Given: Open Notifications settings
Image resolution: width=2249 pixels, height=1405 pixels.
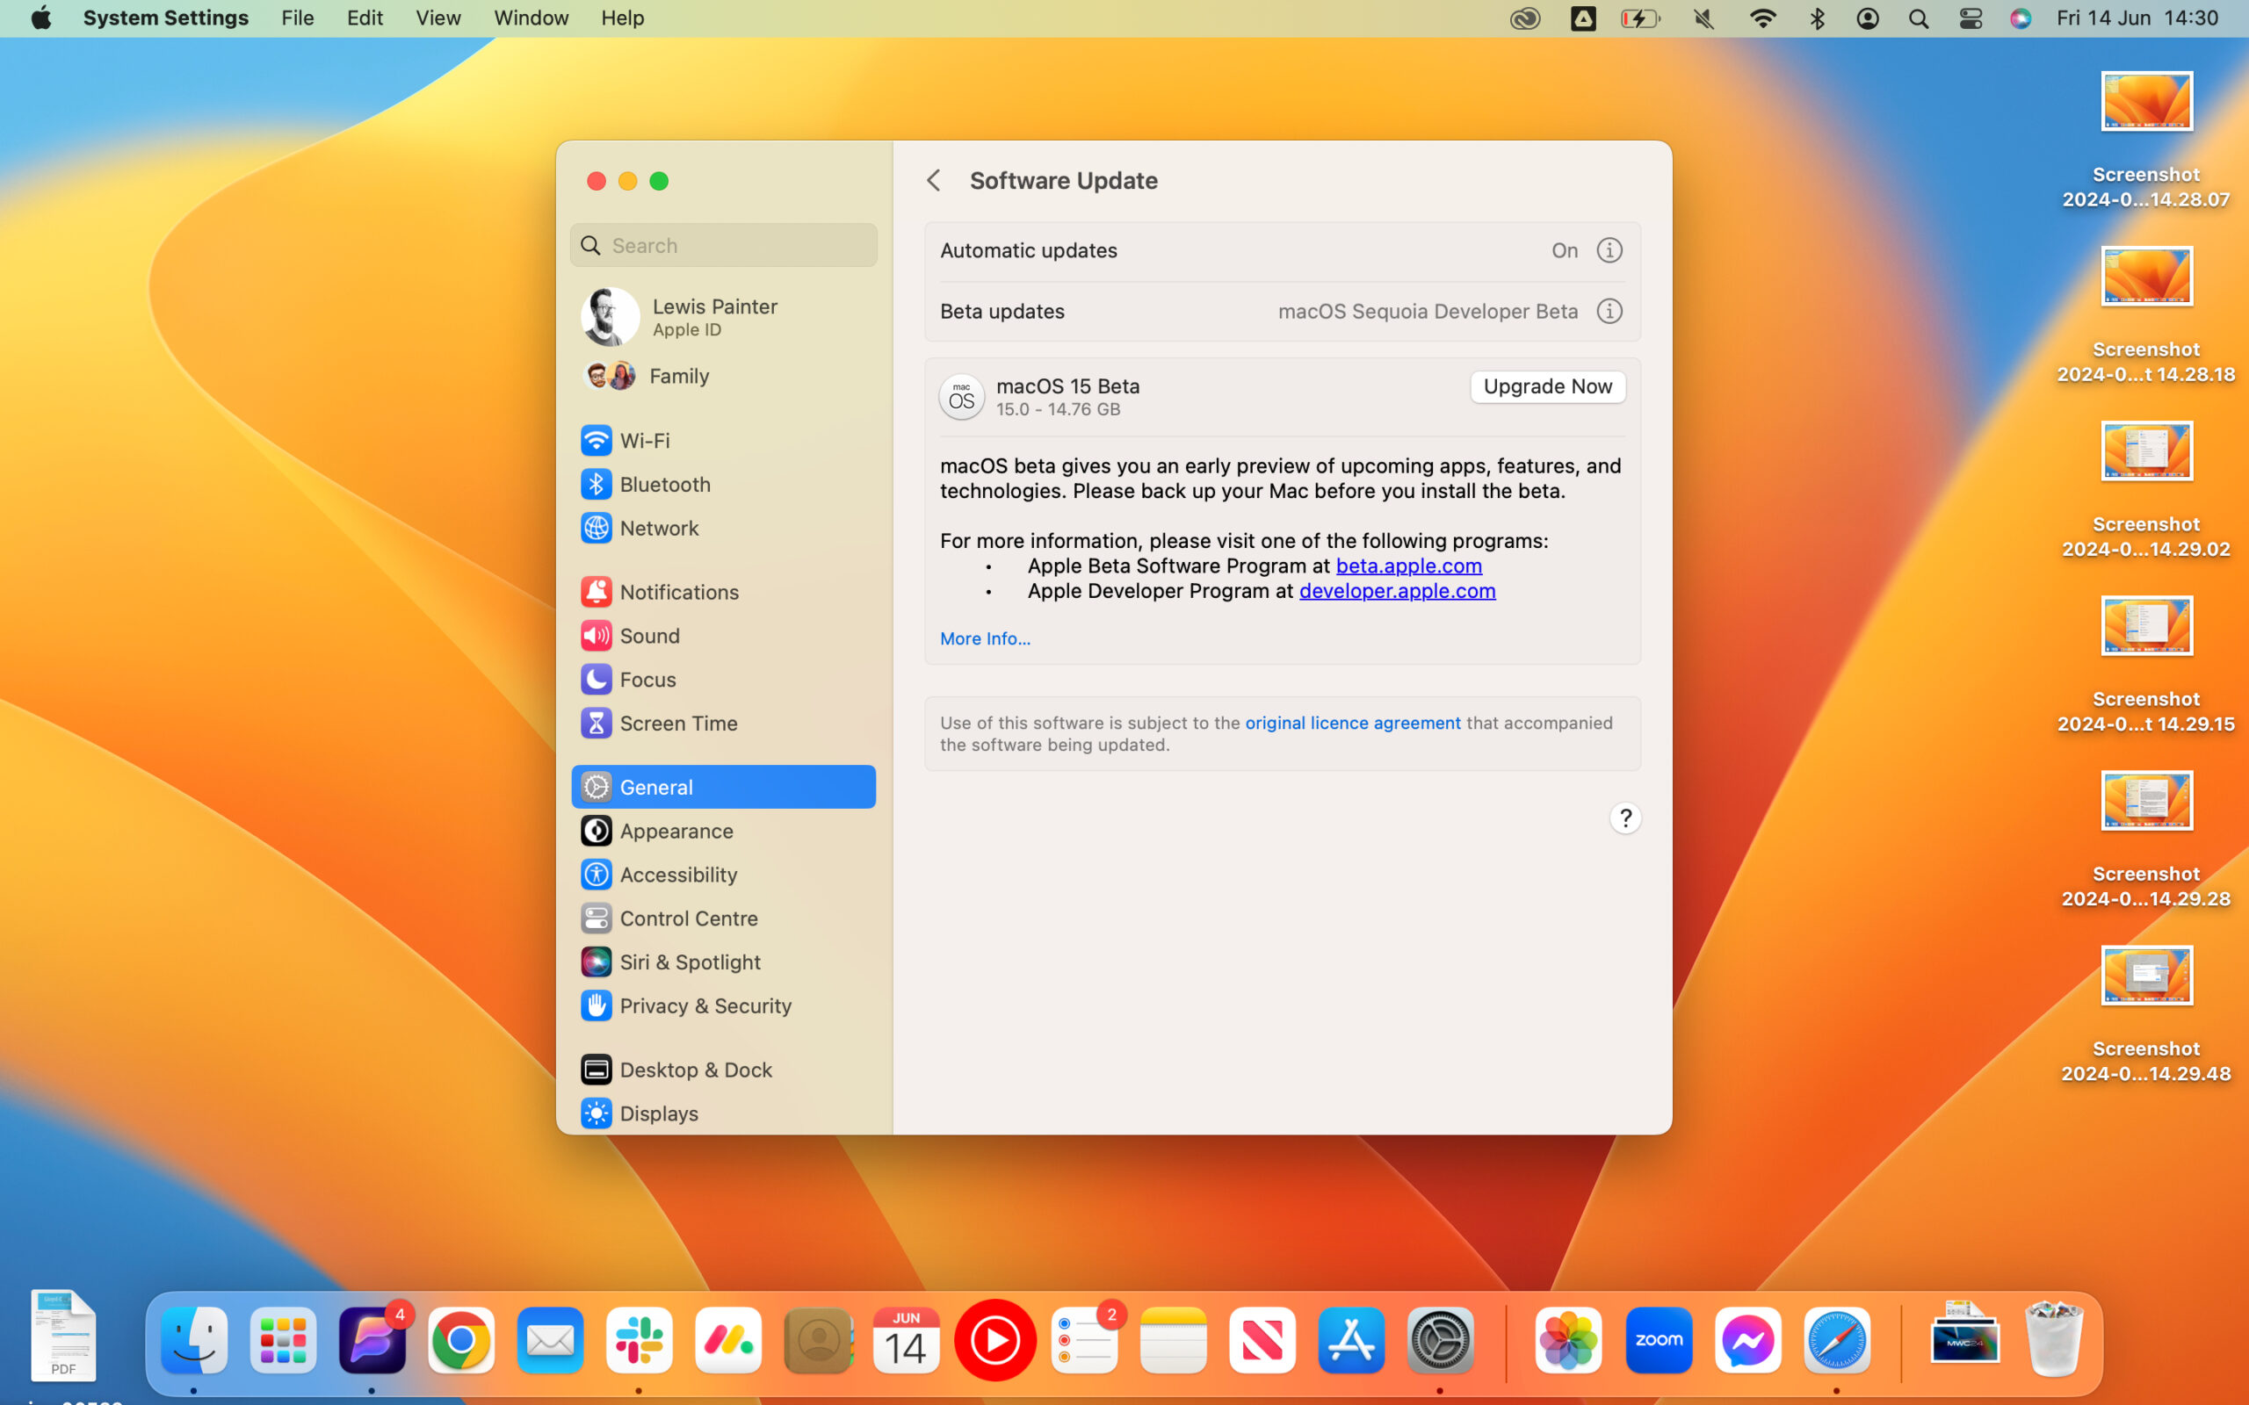Looking at the screenshot, I should 679,592.
